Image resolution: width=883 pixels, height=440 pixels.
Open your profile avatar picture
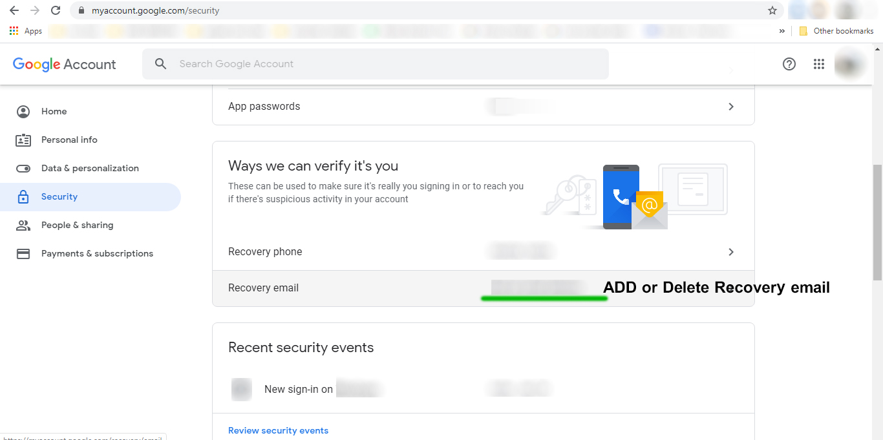tap(849, 64)
